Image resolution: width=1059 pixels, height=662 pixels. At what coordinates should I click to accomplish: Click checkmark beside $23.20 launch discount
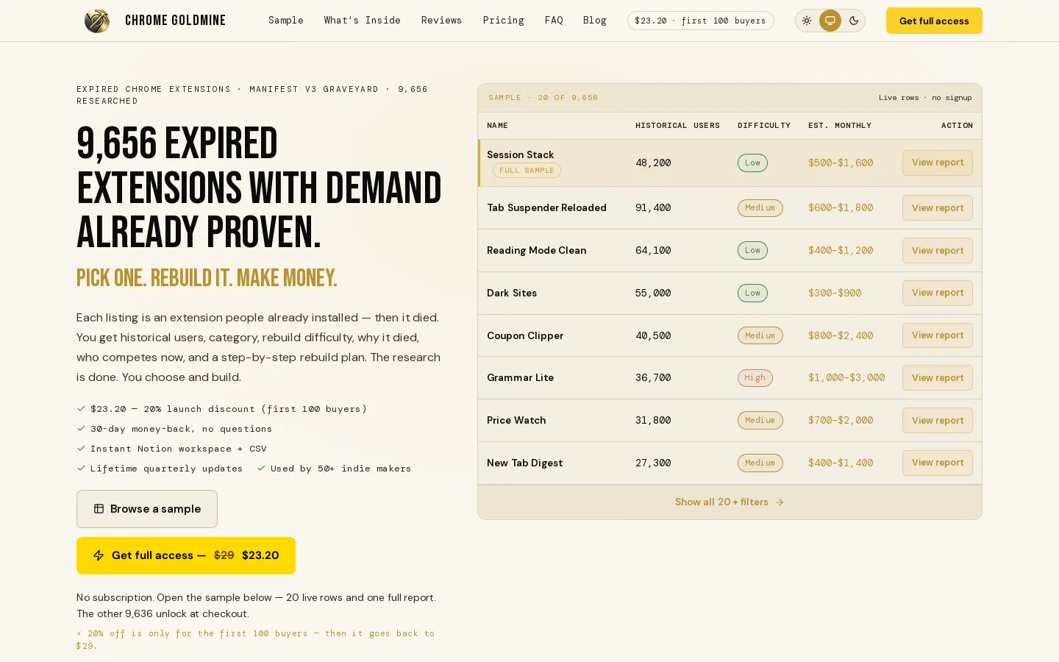click(x=81, y=409)
